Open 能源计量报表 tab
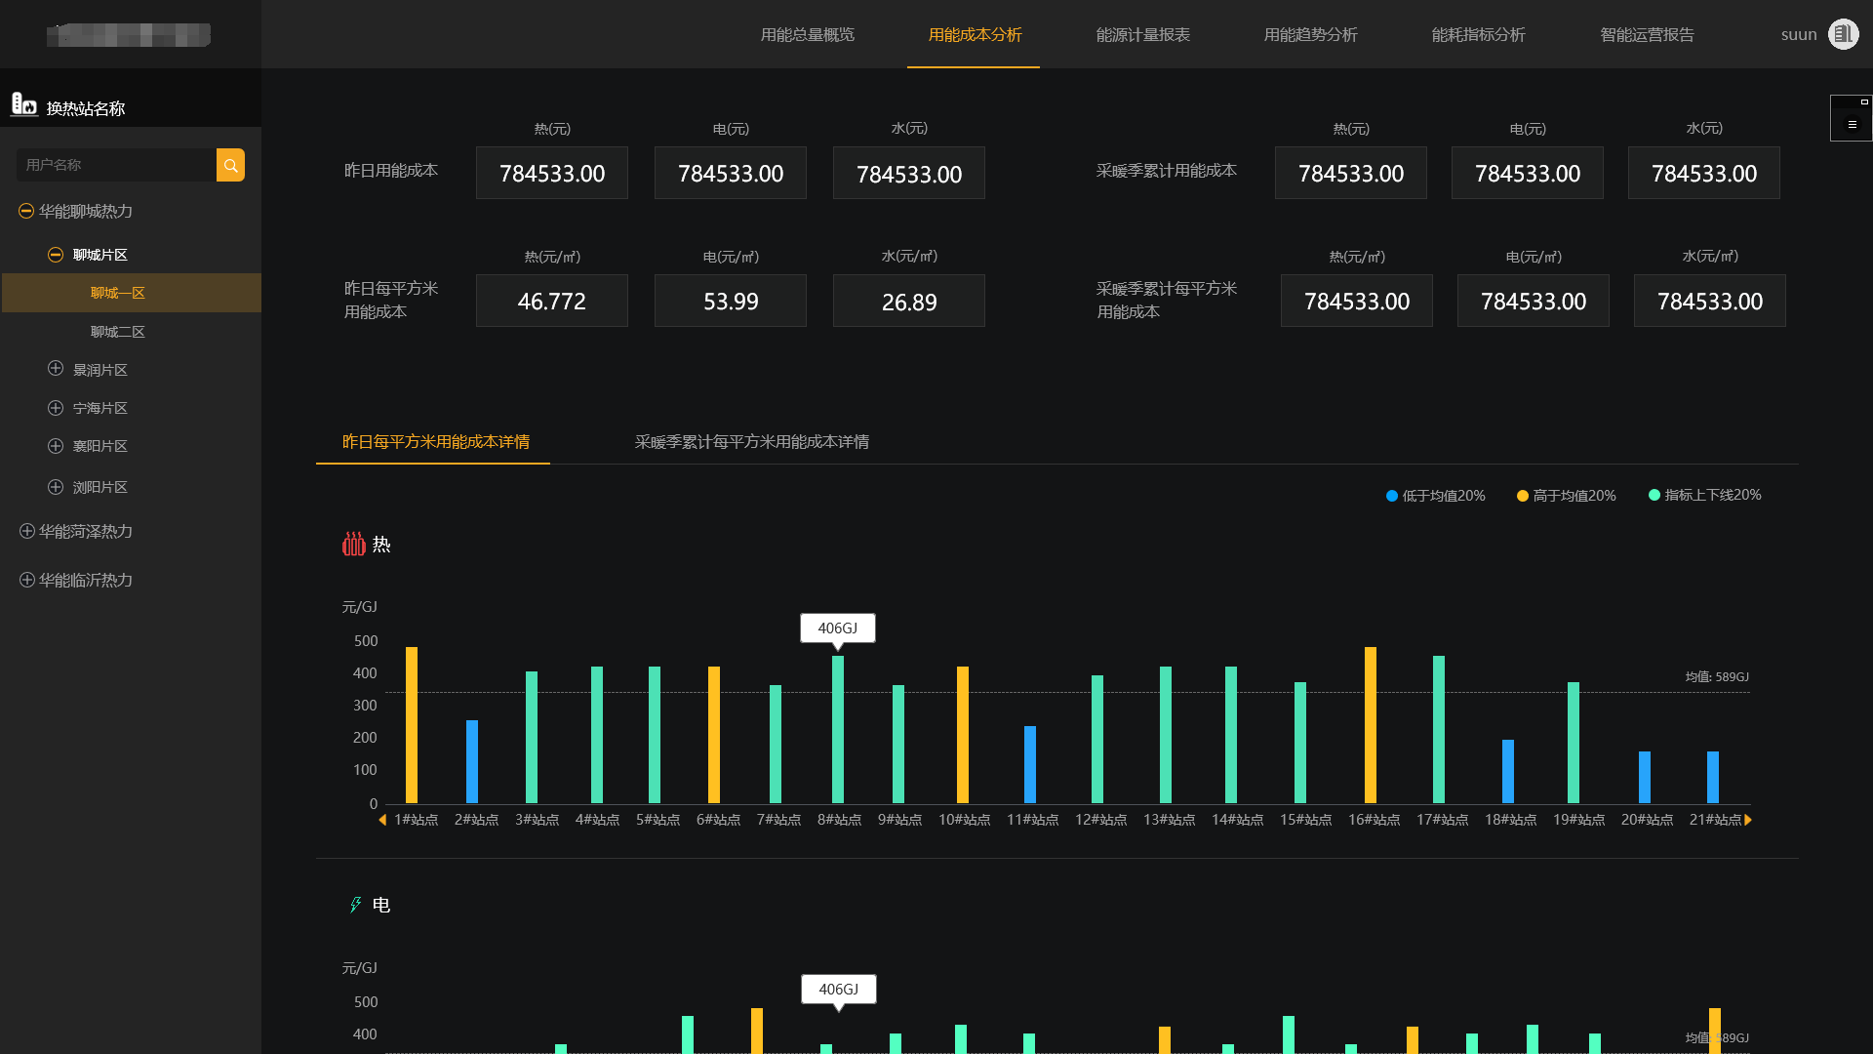 (x=1142, y=35)
